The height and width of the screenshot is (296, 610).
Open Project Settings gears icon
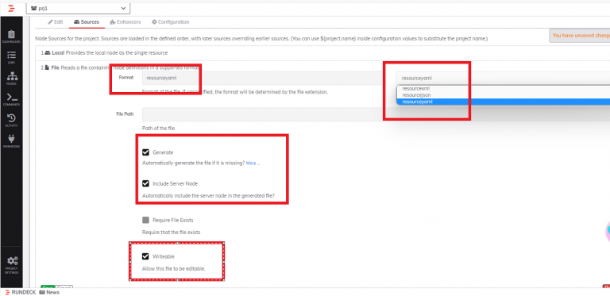coord(12,264)
